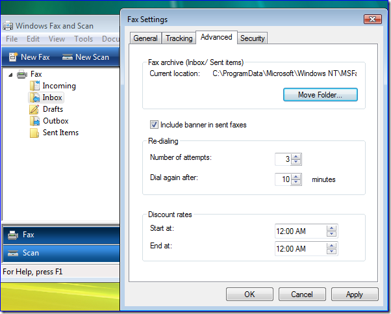
Task: Decrease the End at time with the down arrow
Action: 331,252
